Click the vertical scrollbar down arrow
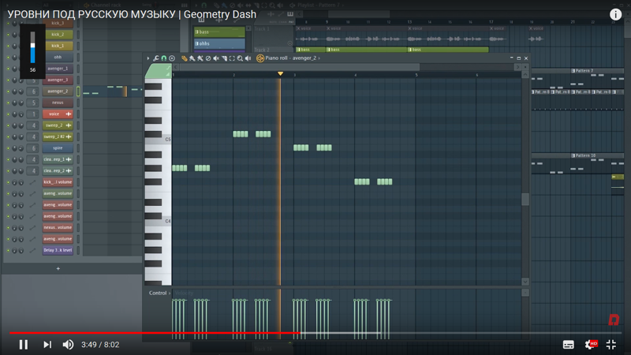This screenshot has height=355, width=631. coord(525,282)
